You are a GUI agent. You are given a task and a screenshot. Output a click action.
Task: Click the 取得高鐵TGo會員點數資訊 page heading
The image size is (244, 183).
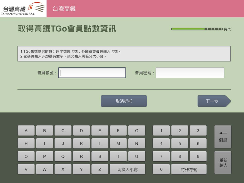click(67, 29)
